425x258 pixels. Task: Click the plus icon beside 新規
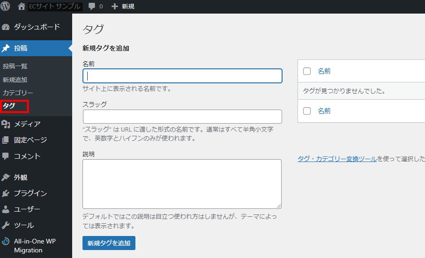pos(114,7)
